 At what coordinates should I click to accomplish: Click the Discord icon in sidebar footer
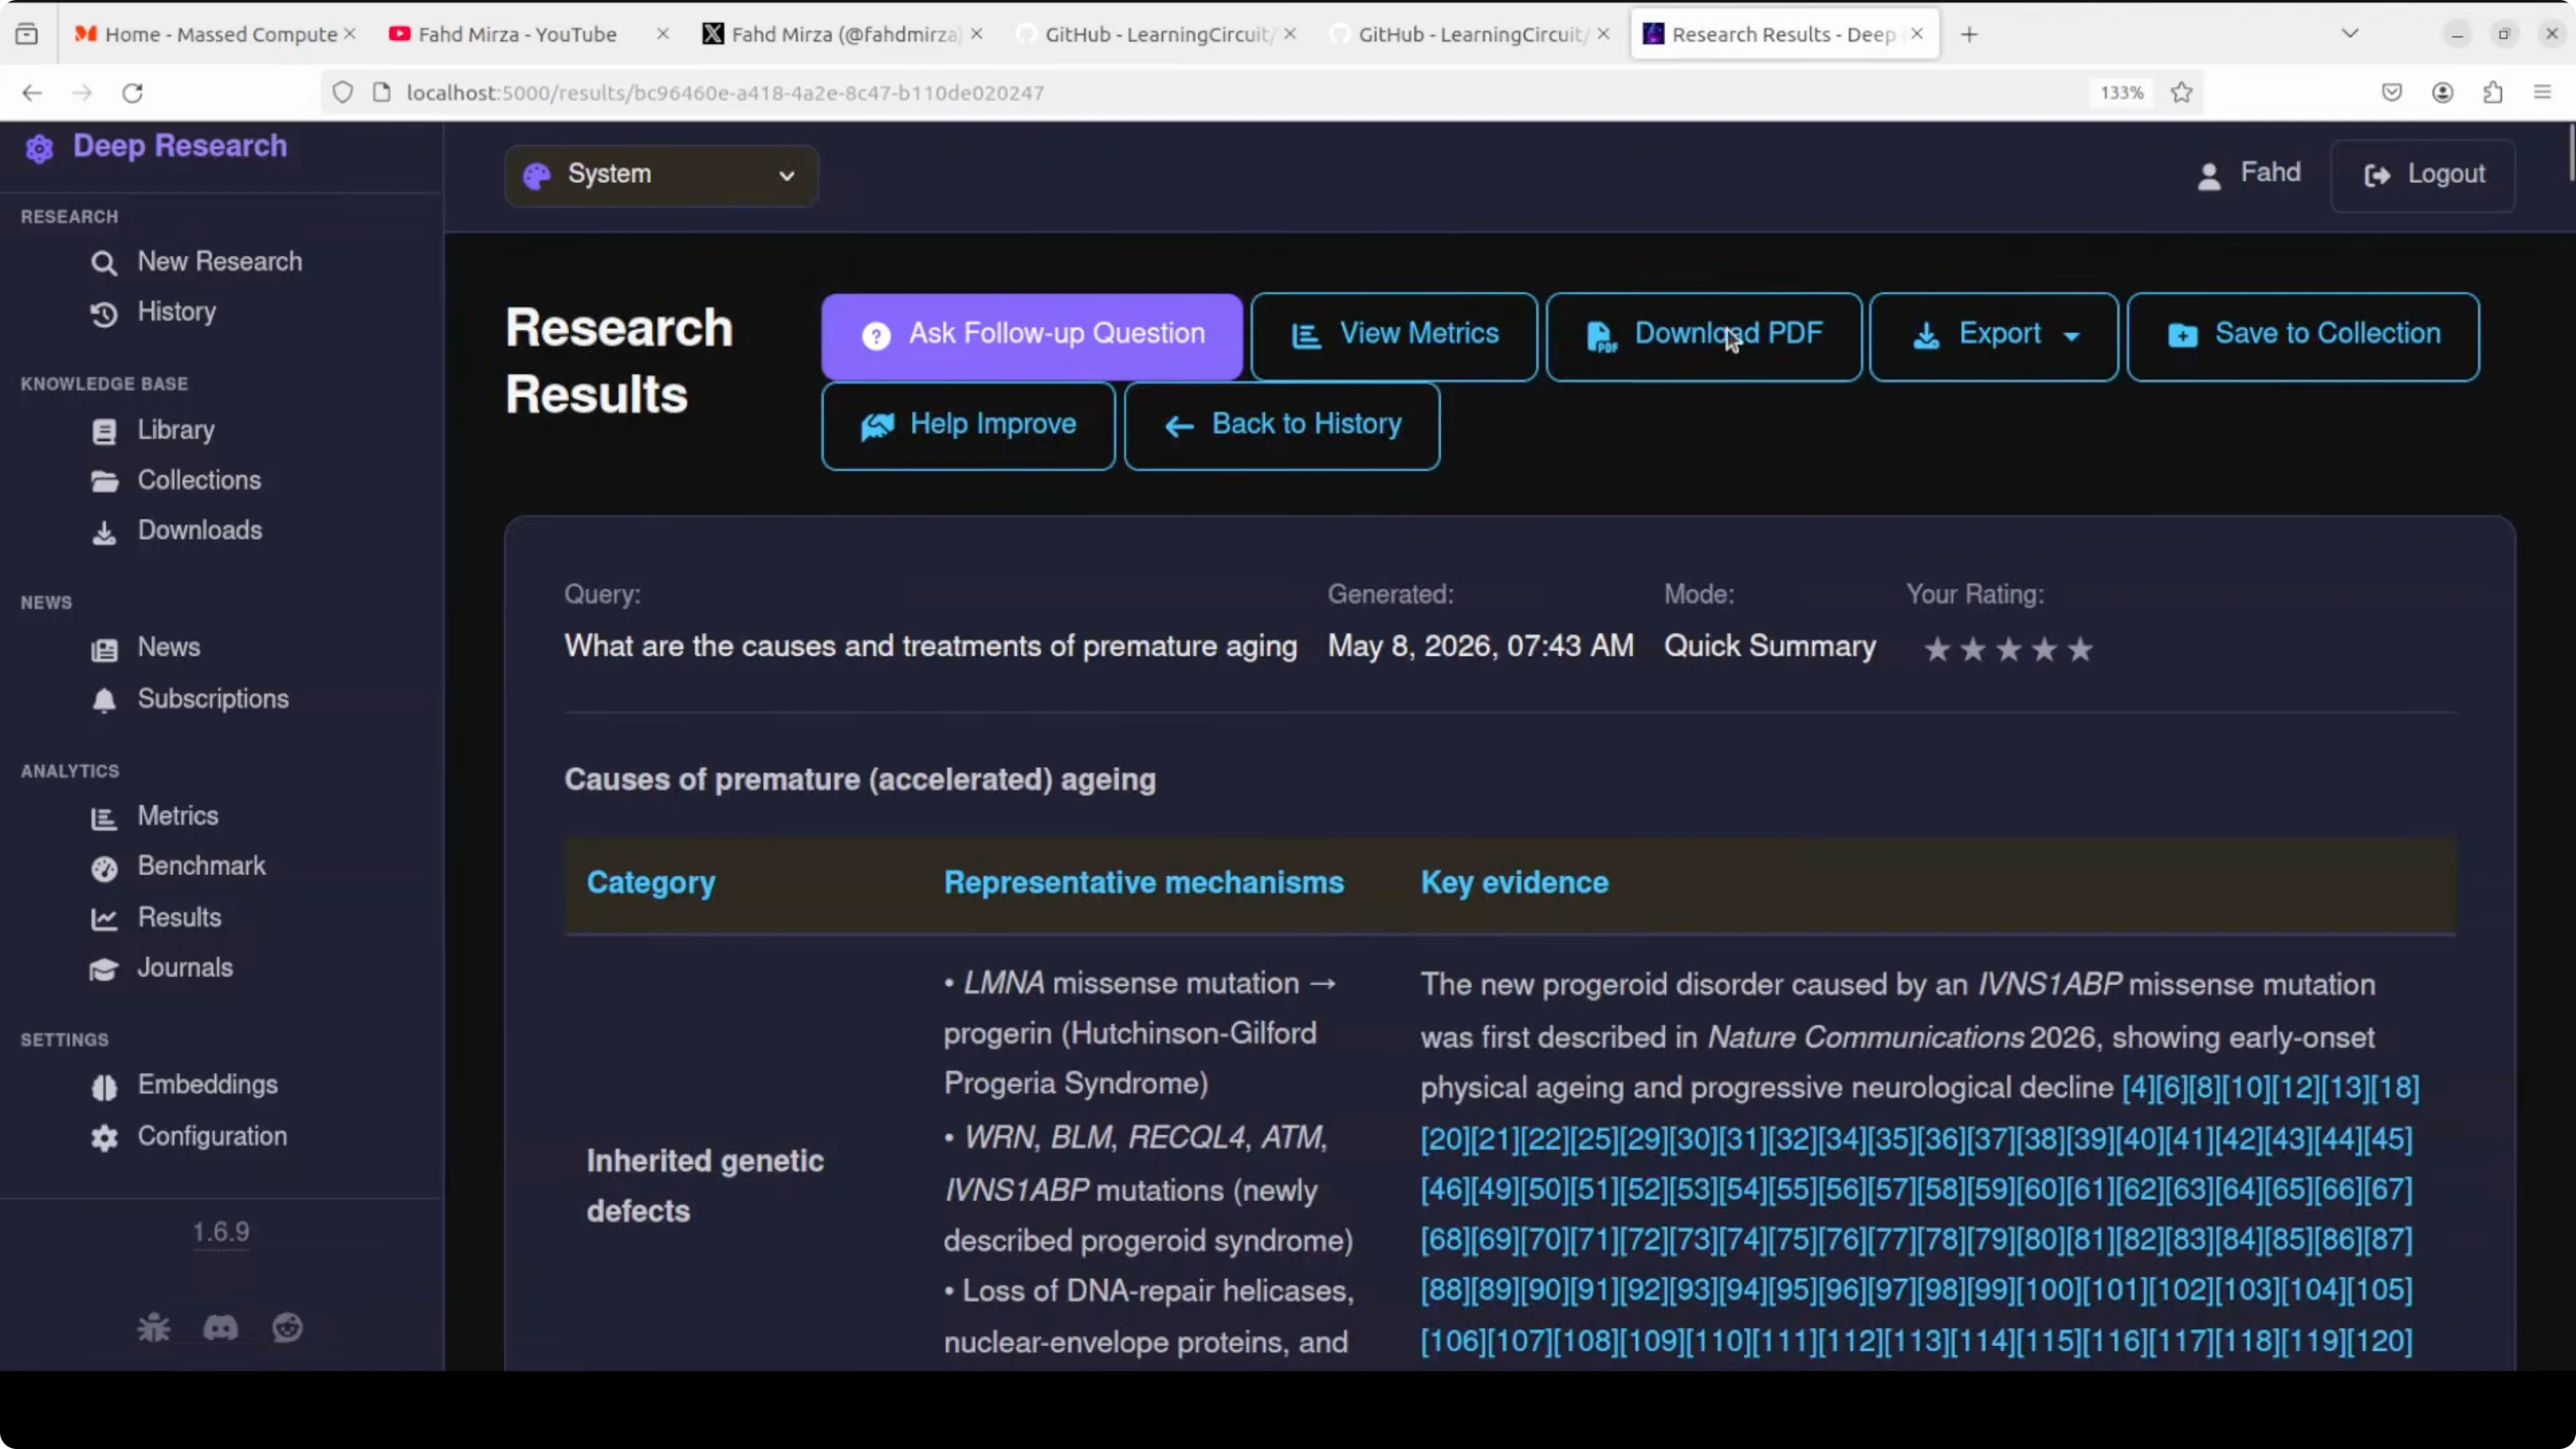(x=221, y=1328)
